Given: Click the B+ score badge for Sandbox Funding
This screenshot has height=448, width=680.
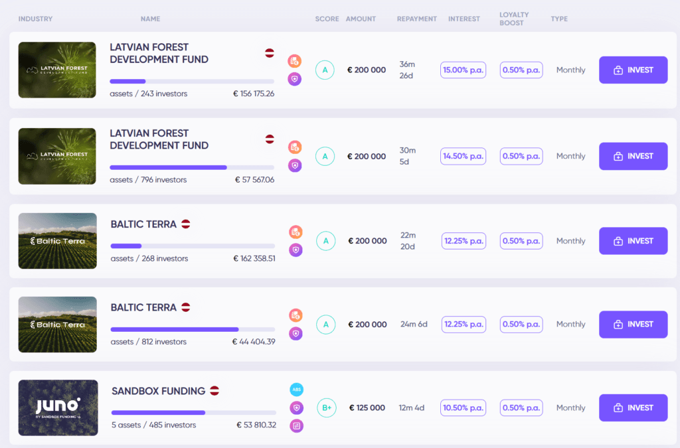Looking at the screenshot, I should point(327,408).
